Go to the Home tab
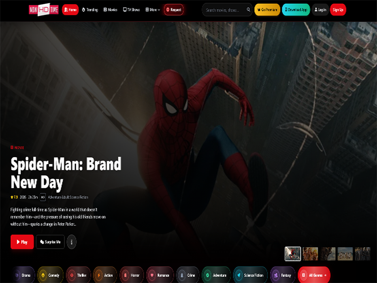Image resolution: width=377 pixels, height=283 pixels. 70,9
